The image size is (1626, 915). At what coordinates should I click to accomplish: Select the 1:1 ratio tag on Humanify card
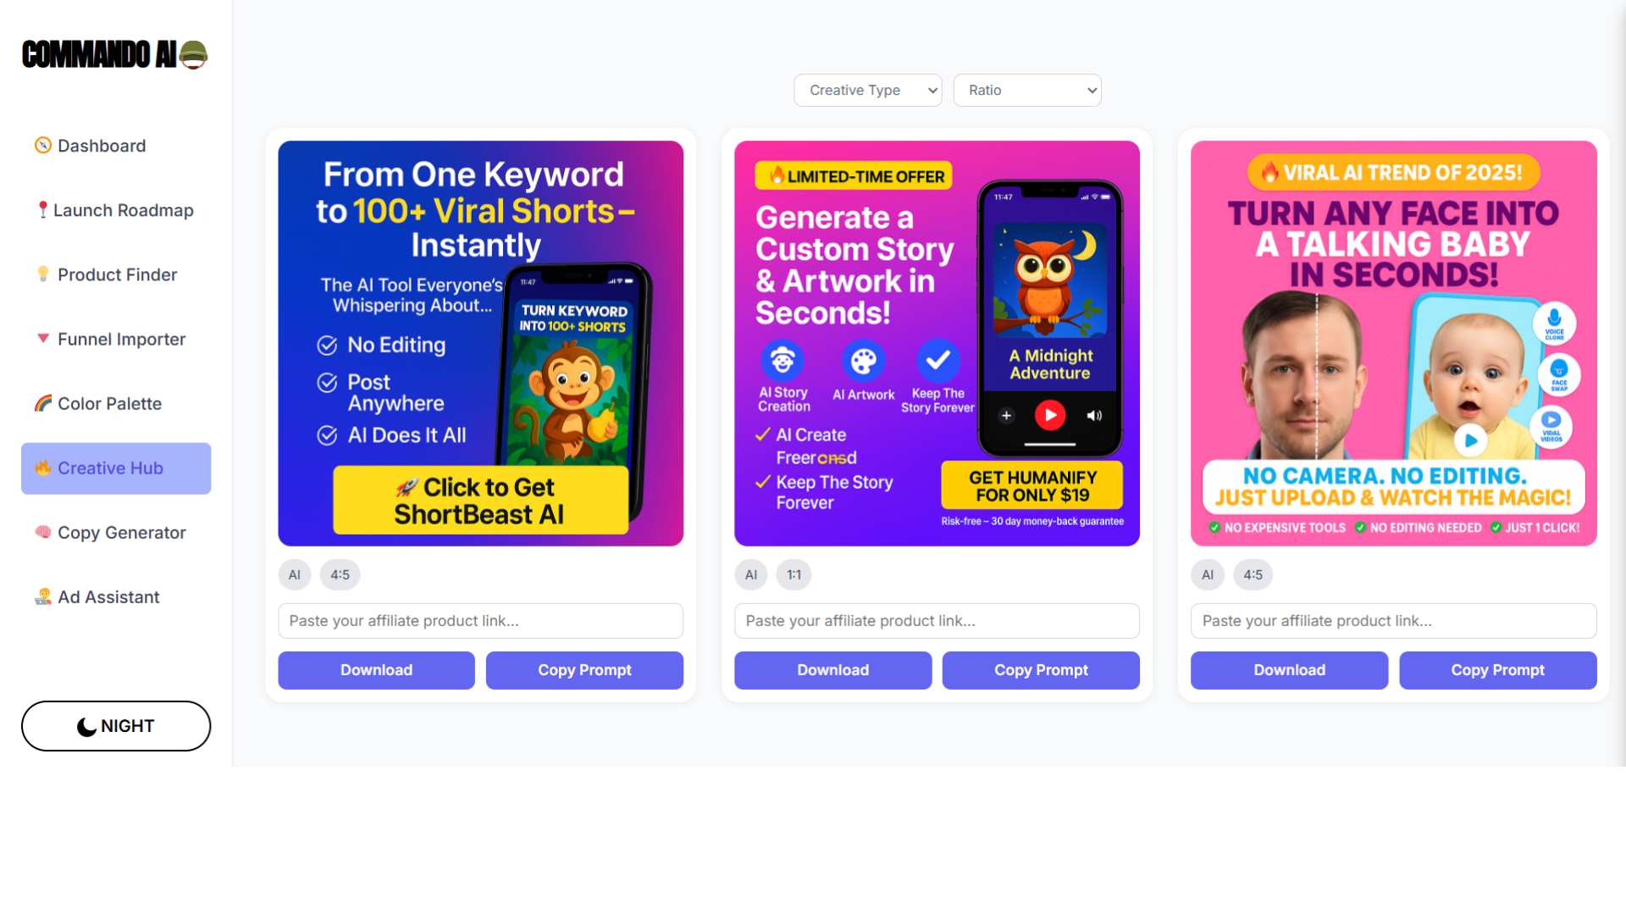794,574
